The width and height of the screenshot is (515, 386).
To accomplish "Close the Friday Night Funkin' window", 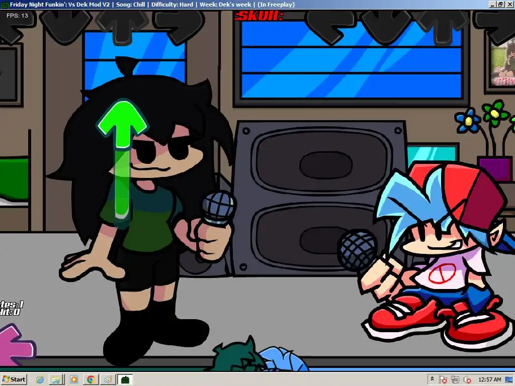I will tap(509, 5).
